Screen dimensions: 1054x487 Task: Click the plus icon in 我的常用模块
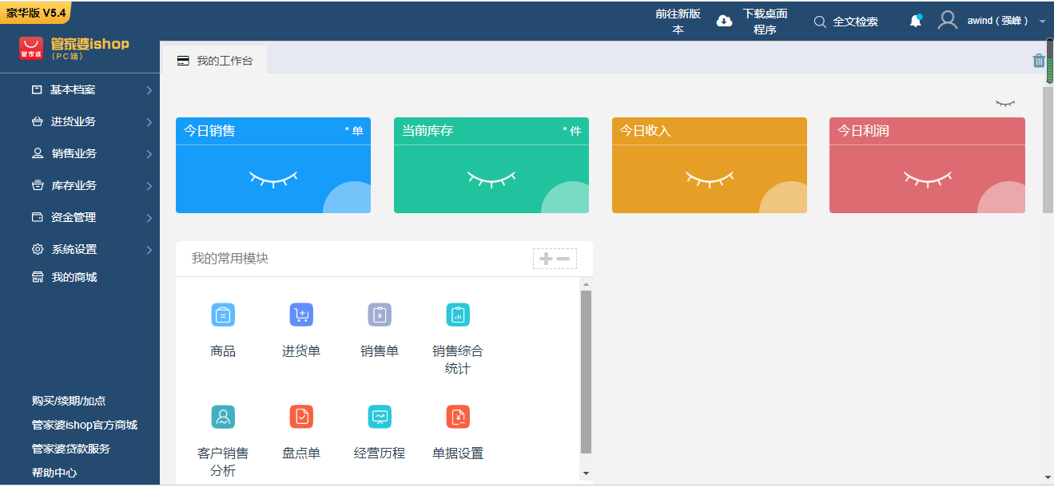(x=546, y=259)
